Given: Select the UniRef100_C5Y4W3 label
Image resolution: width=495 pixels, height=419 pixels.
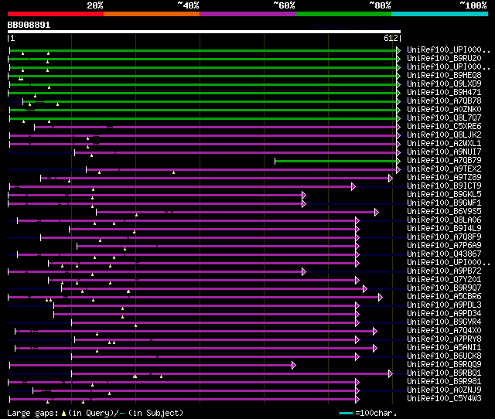Looking at the screenshot, I should coord(444,399).
